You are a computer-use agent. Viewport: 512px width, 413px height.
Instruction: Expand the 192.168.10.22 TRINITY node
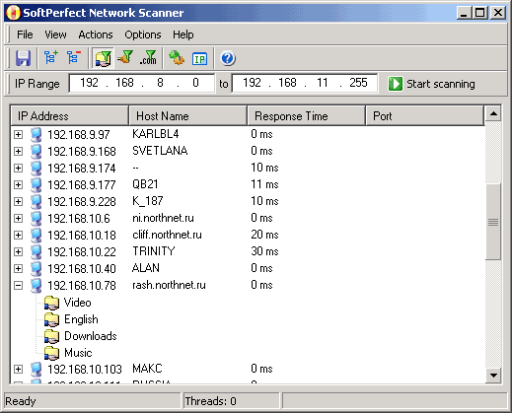(19, 251)
